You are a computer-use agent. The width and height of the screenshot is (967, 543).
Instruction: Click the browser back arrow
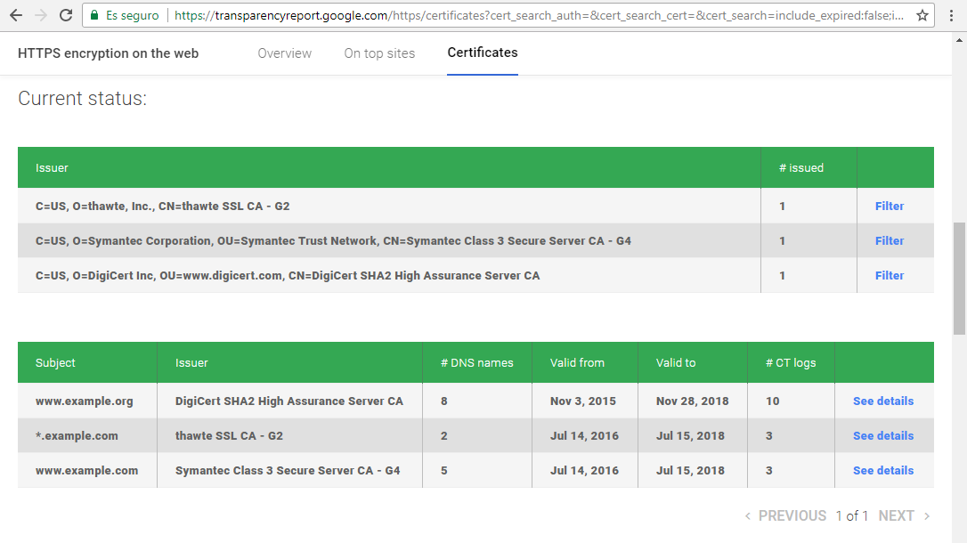(17, 15)
